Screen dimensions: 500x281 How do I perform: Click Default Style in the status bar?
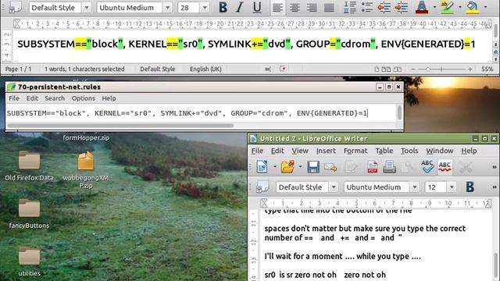click(158, 69)
